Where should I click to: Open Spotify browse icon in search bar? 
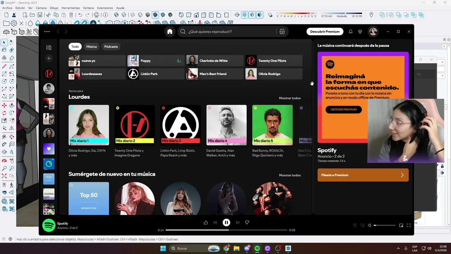[x=282, y=31]
